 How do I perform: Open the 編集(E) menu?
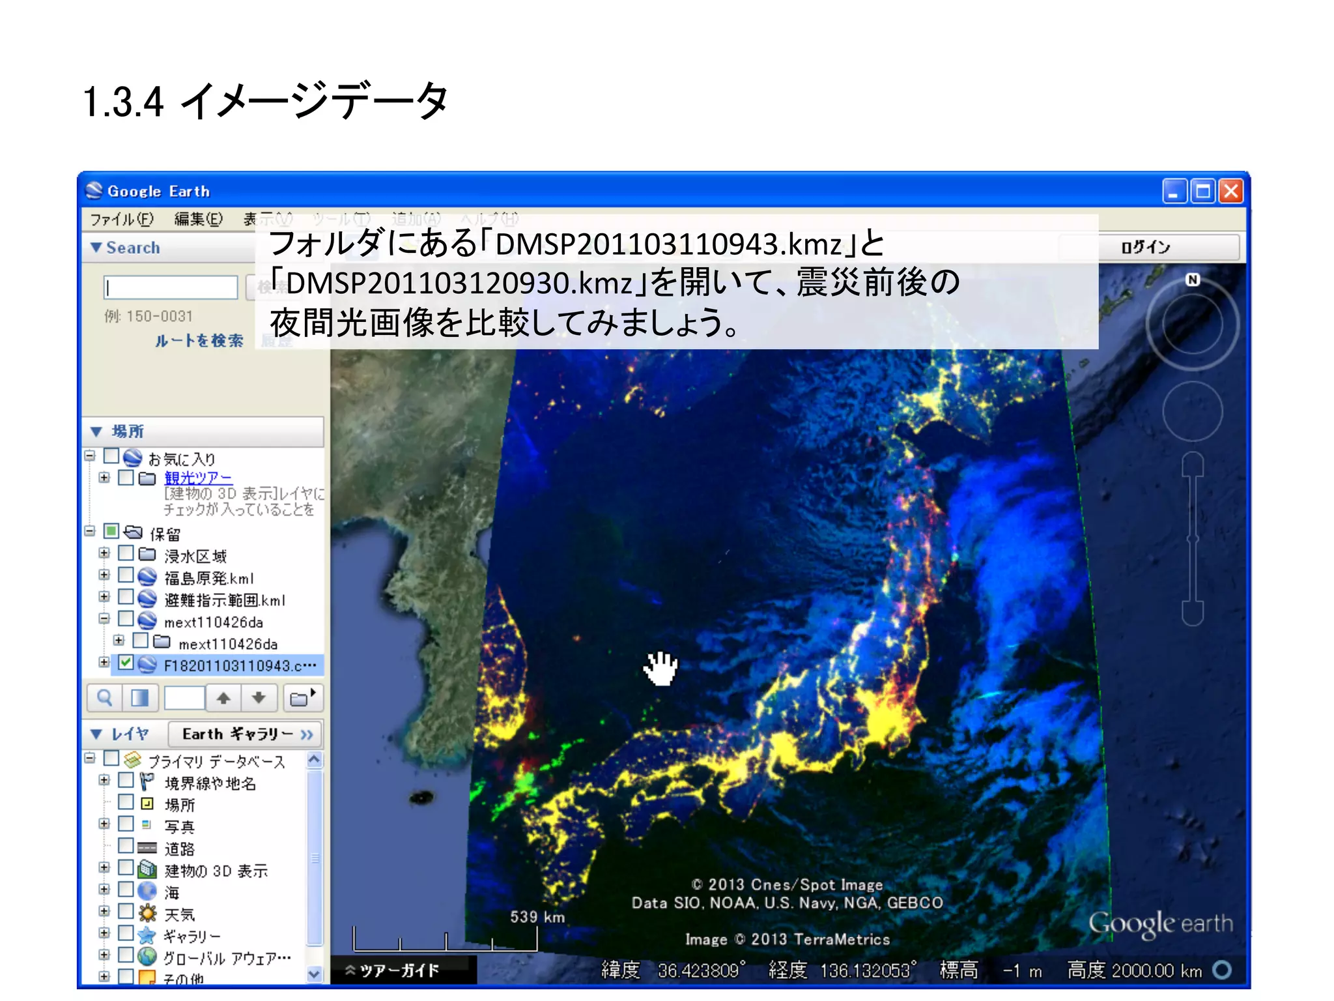[x=199, y=219]
